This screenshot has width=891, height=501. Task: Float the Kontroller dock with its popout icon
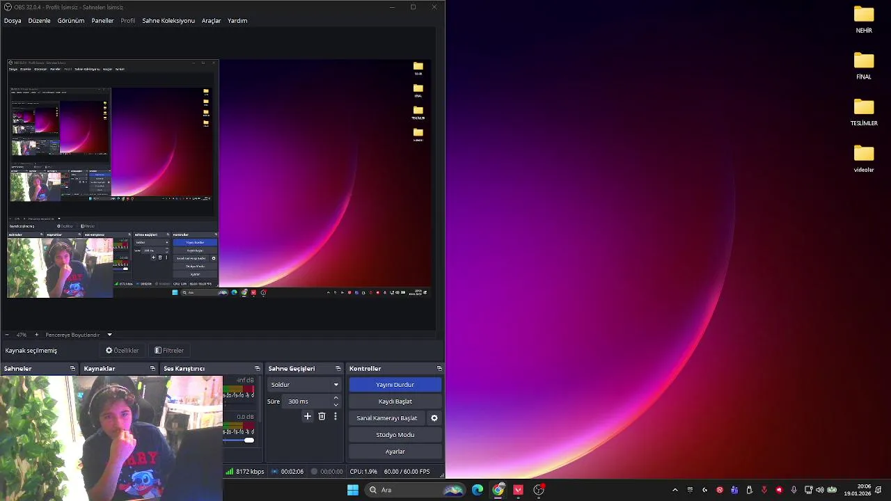pyautogui.click(x=439, y=369)
